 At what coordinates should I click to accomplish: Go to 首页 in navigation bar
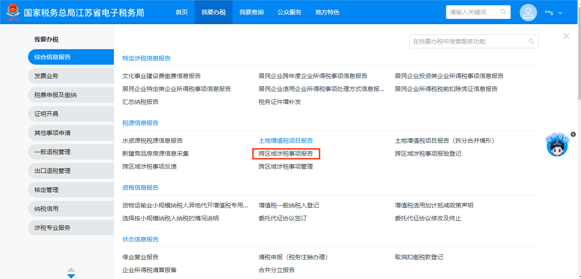pyautogui.click(x=182, y=12)
